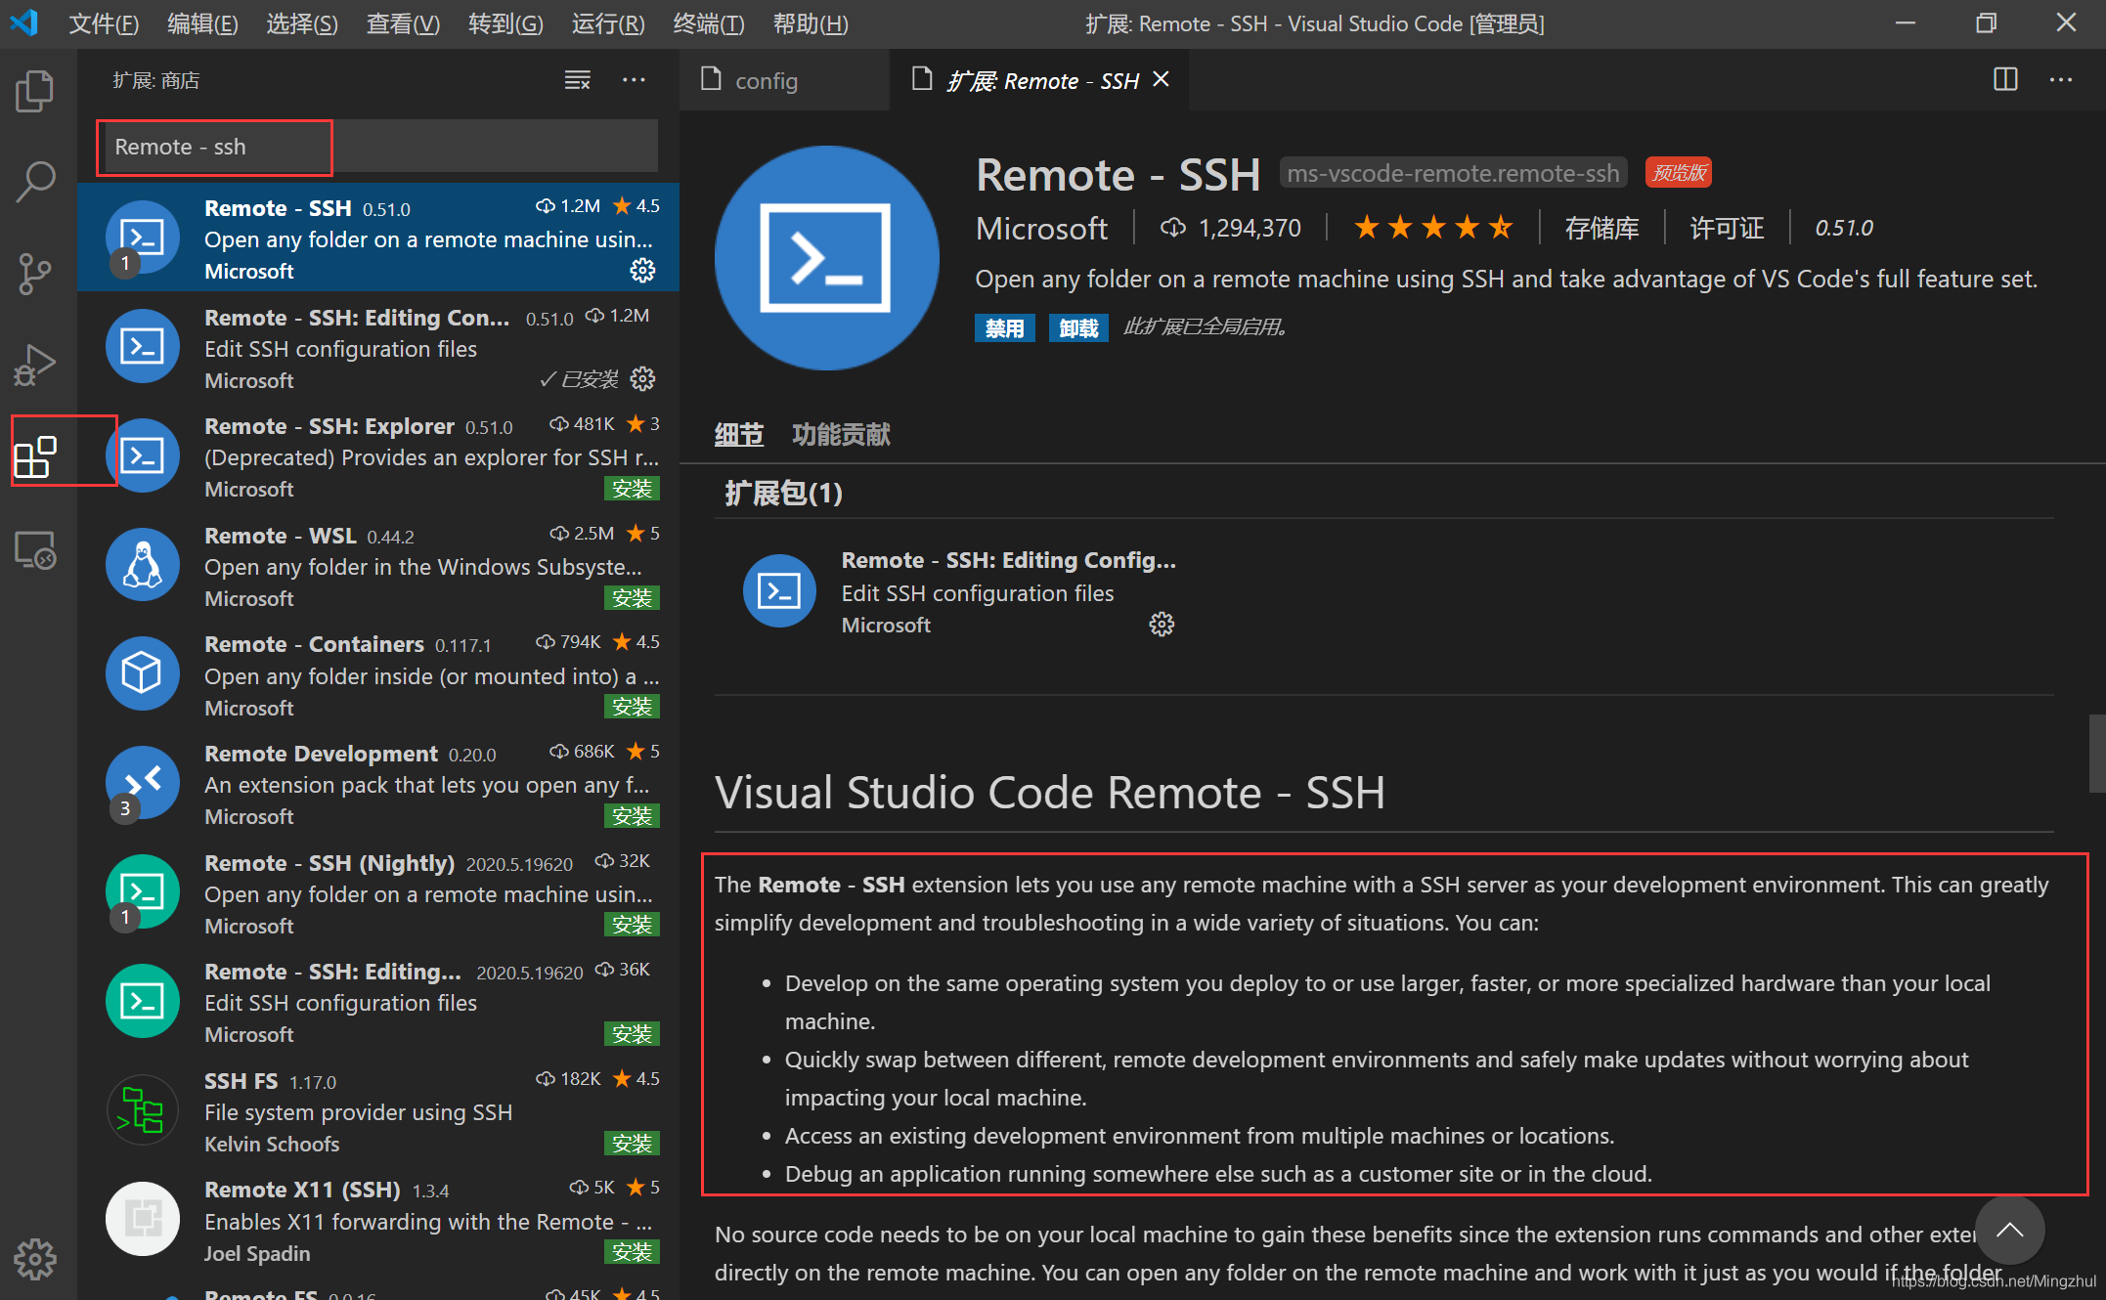The height and width of the screenshot is (1300, 2106).
Task: Select Remote X11 (SSH) extension icon
Action: [x=142, y=1219]
